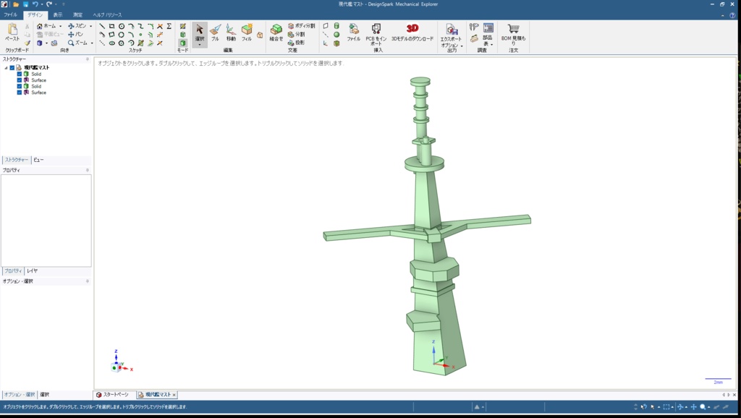
Task: Click the format painter brush icon
Action: [x=27, y=43]
